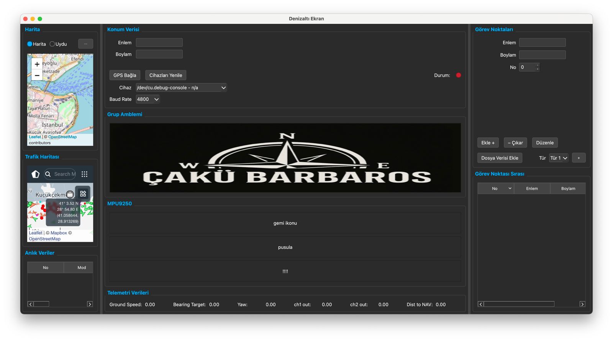Click the traffic map home logo icon
This screenshot has width=613, height=341.
point(36,174)
